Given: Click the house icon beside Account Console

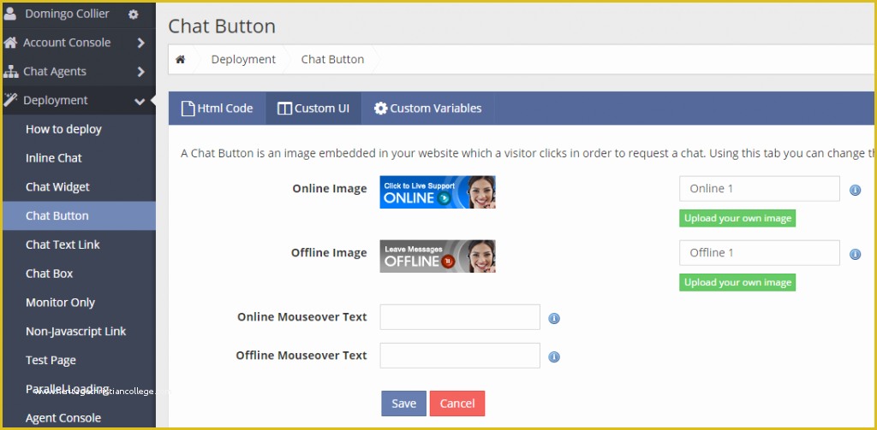Looking at the screenshot, I should pyautogui.click(x=10, y=43).
